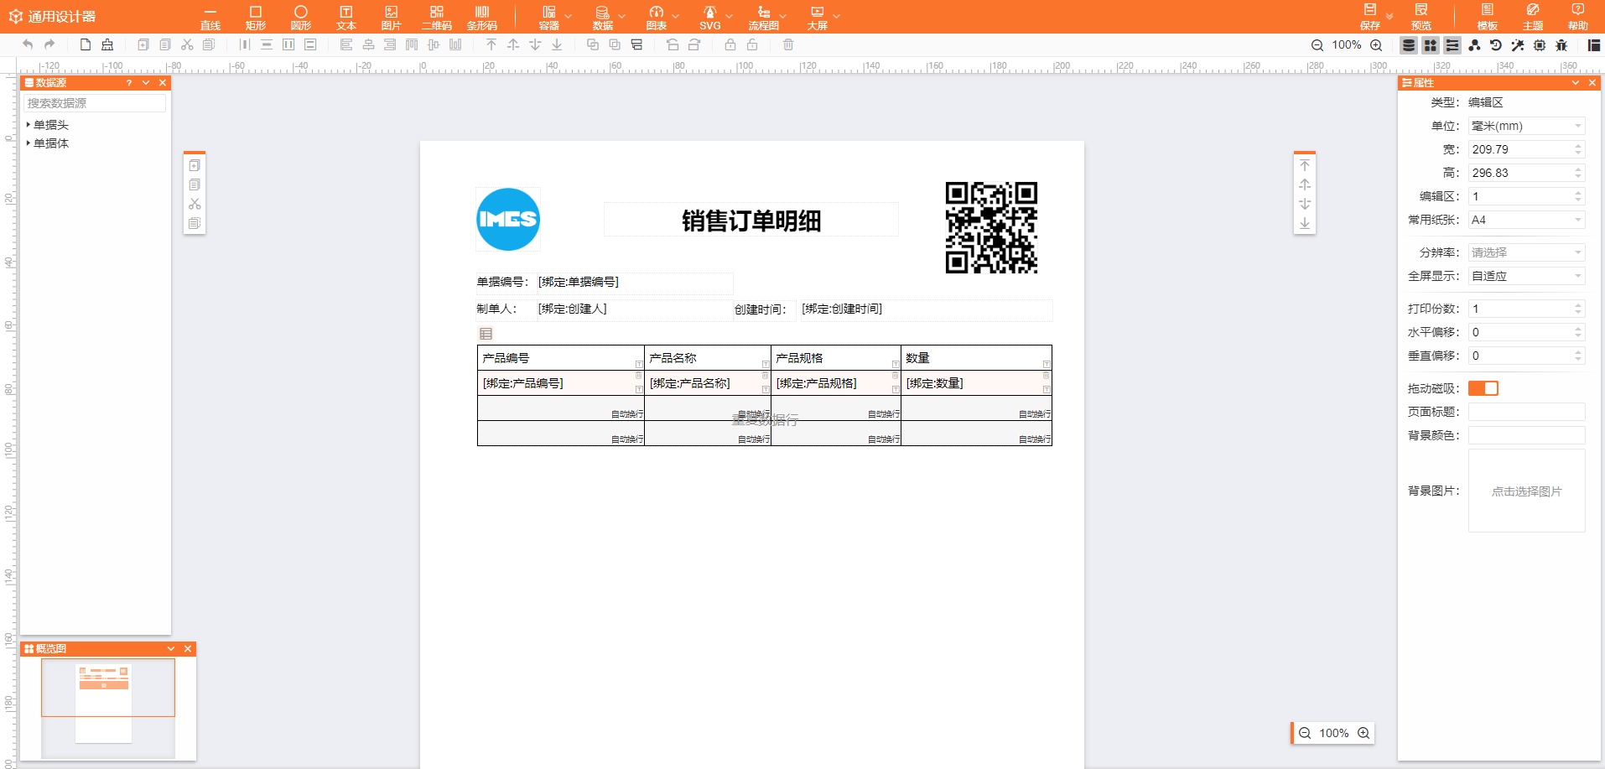
Task: Click the debug bug icon
Action: 1561,45
